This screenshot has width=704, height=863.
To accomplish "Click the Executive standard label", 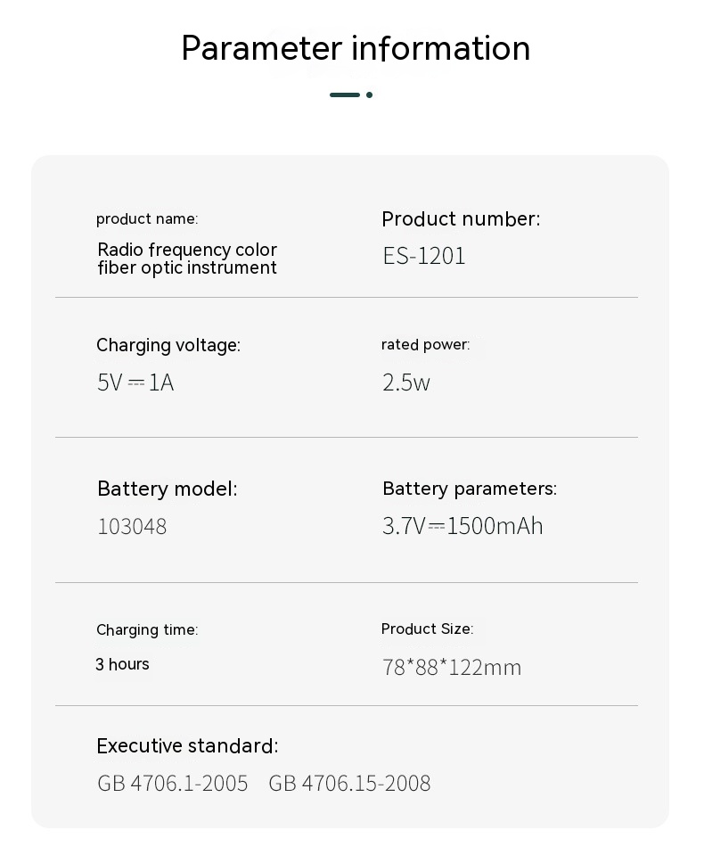I will point(187,746).
